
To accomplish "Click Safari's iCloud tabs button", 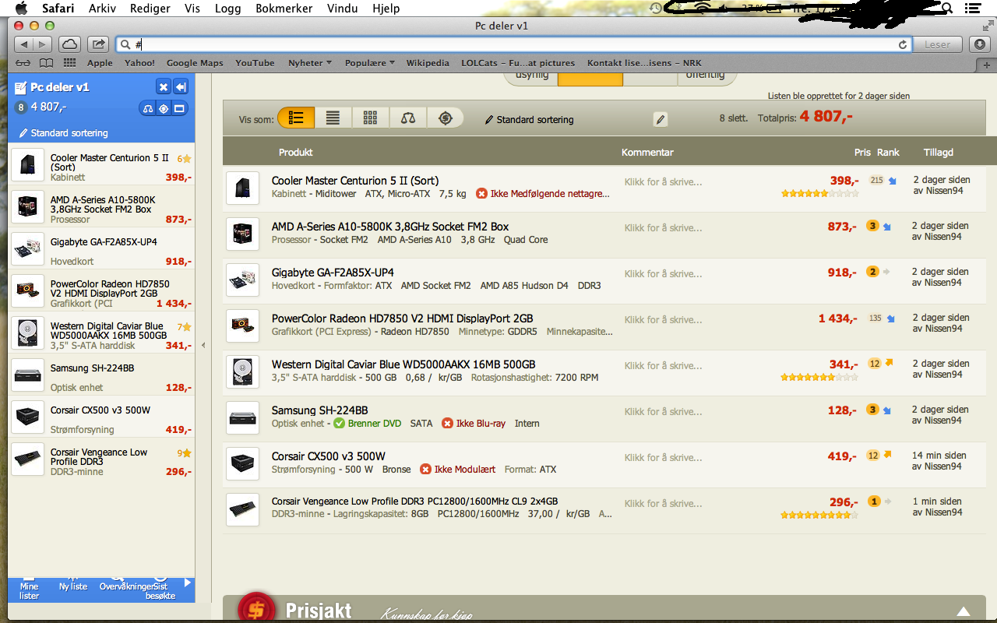I will click(70, 44).
